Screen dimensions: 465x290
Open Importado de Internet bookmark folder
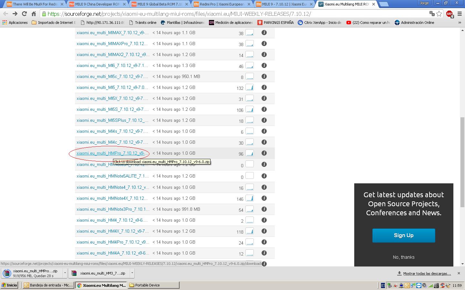[x=54, y=23]
